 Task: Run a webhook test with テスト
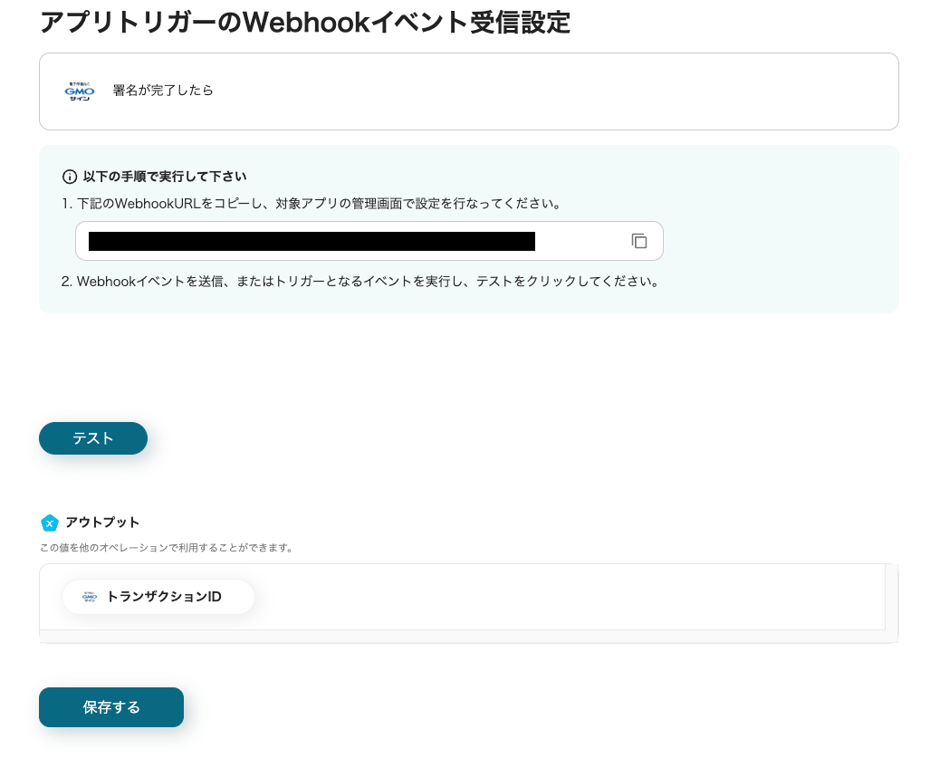92,438
